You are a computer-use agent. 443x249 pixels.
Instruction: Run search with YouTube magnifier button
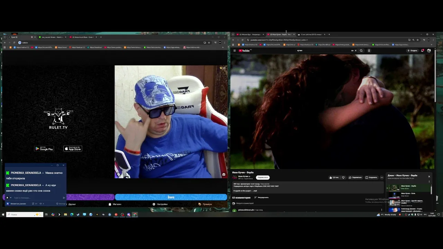tap(361, 50)
